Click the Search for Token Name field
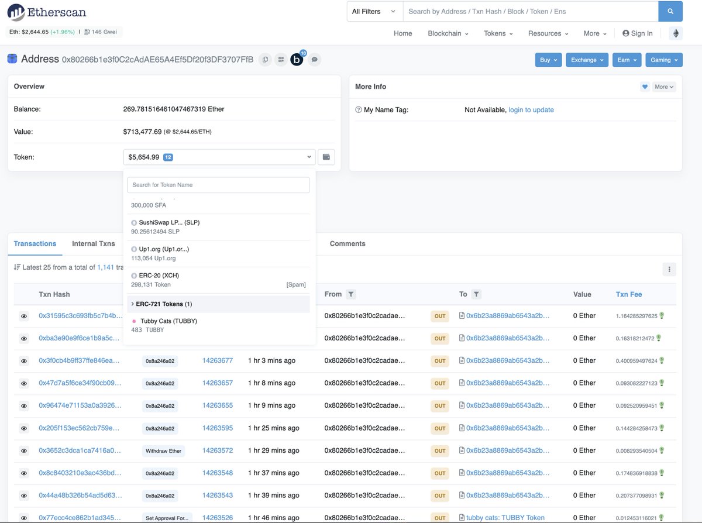Viewport: 702px width, 523px height. pyautogui.click(x=218, y=185)
